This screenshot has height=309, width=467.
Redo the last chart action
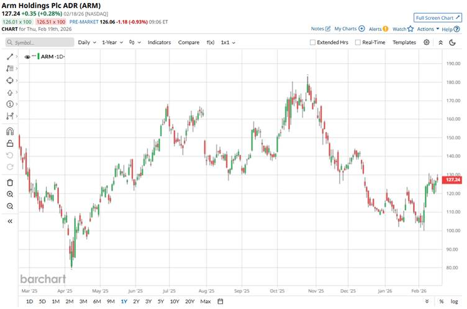coord(10,167)
